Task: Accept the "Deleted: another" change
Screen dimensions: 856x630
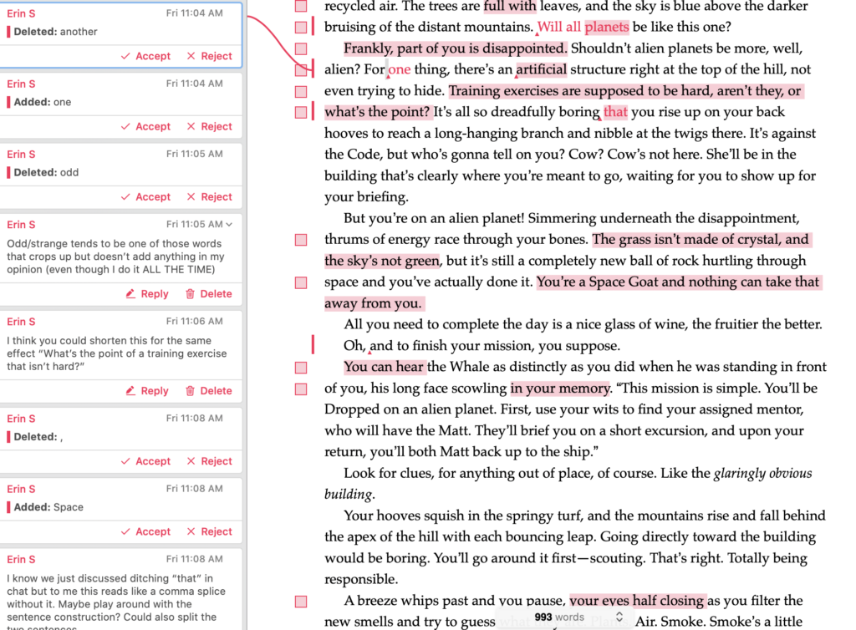Action: coord(145,56)
